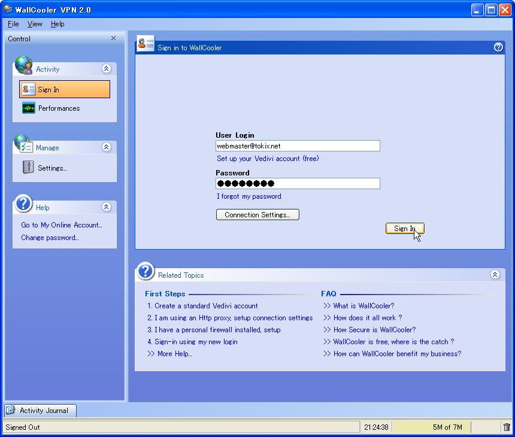Click the user card icon in the Sign in panel header

[146, 43]
